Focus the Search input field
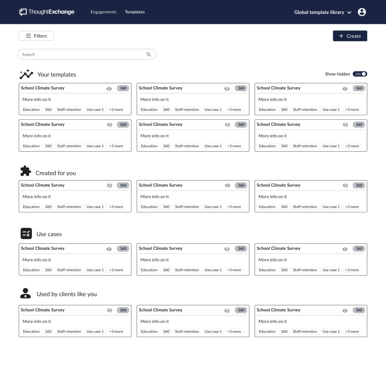This screenshot has width=386, height=366. [87, 54]
